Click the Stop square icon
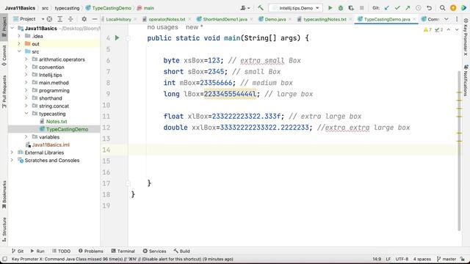This screenshot has height=264, width=470. pos(362,8)
